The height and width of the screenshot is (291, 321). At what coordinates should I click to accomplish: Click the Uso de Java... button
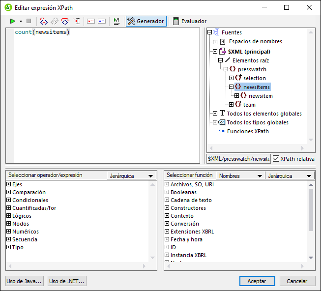pyautogui.click(x=25, y=281)
